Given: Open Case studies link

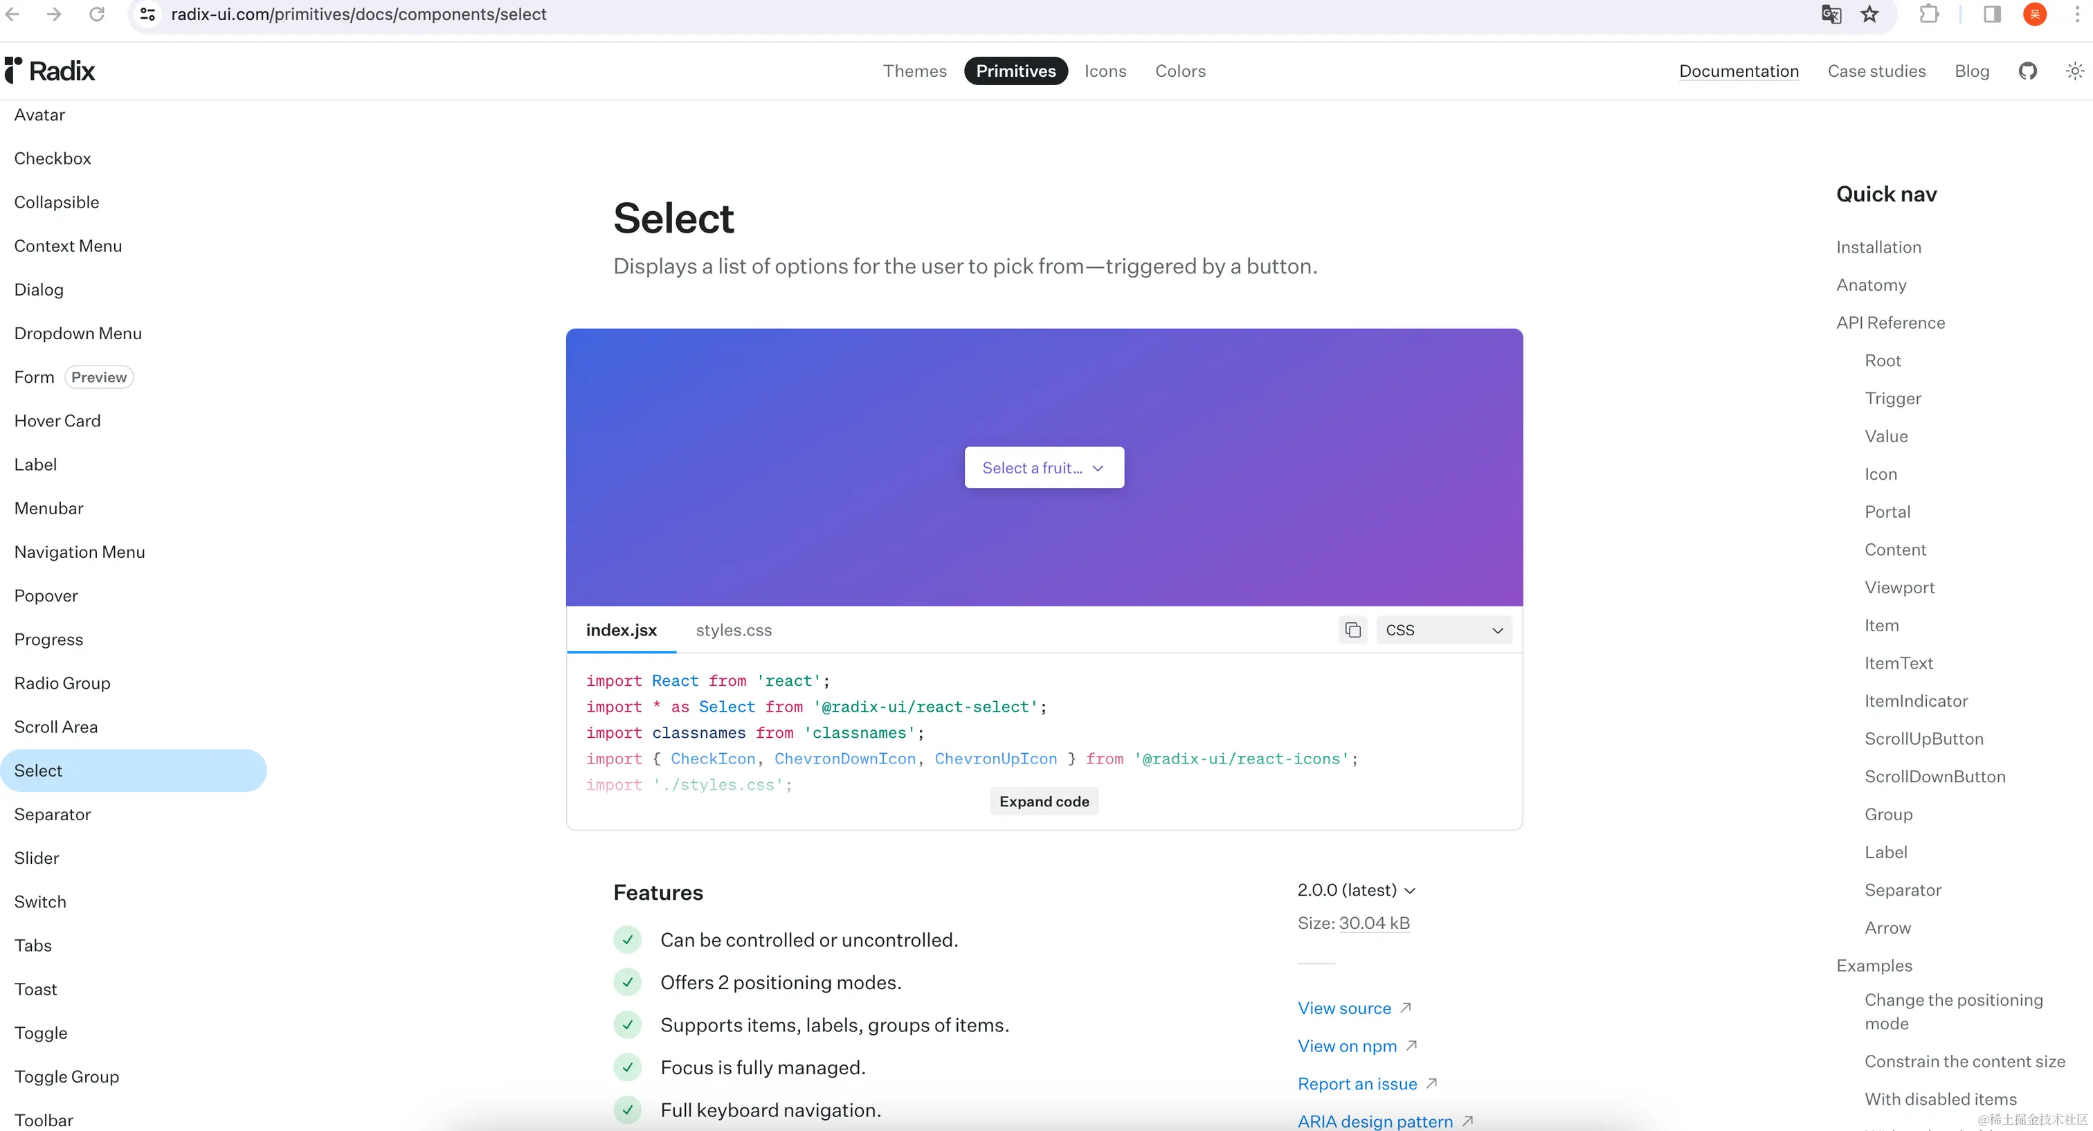Looking at the screenshot, I should click(x=1876, y=71).
